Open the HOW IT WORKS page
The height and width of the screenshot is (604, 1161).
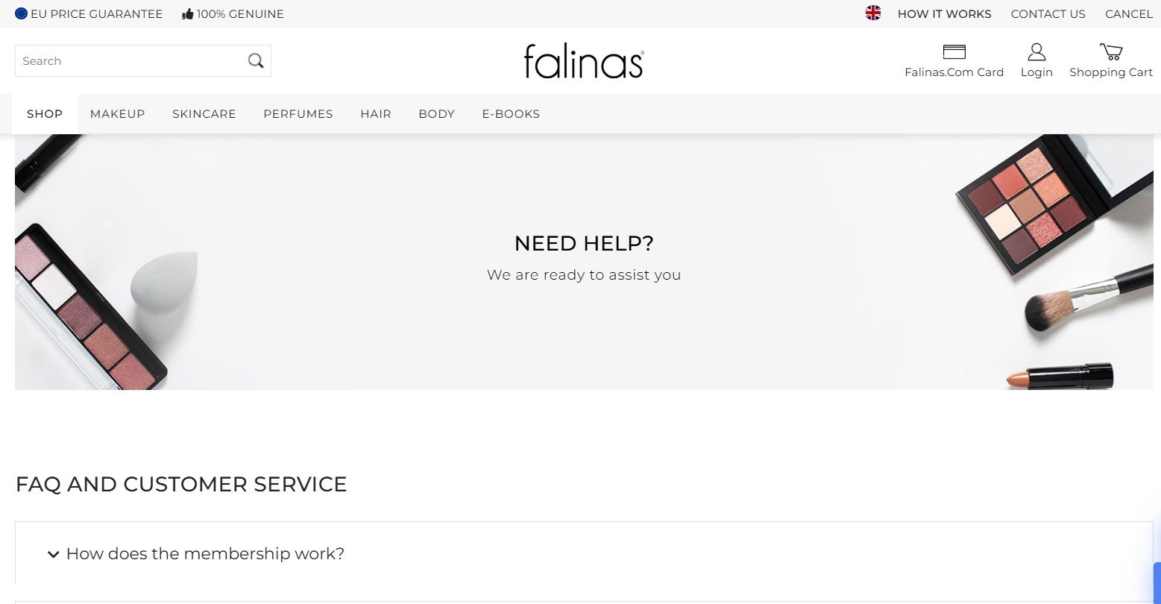point(944,13)
